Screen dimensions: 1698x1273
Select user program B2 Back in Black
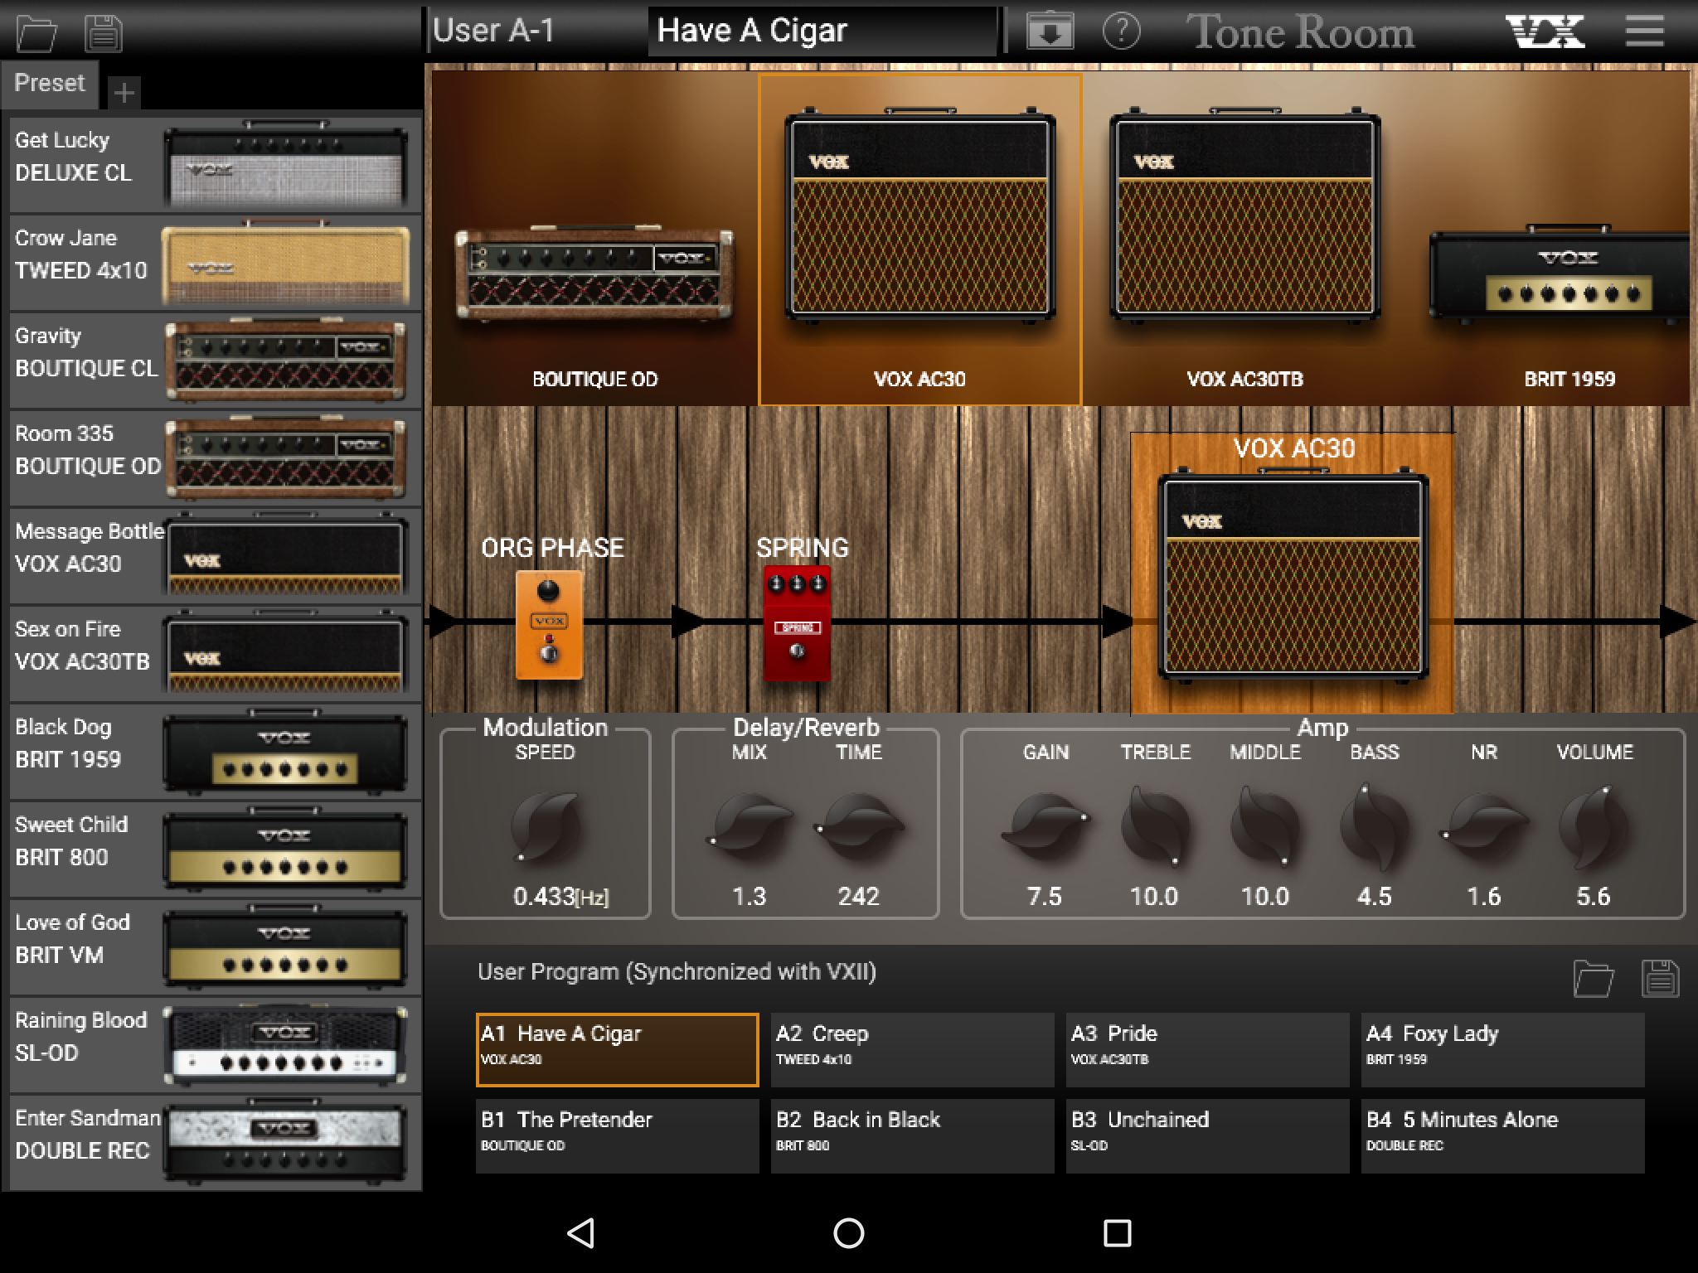(x=912, y=1135)
